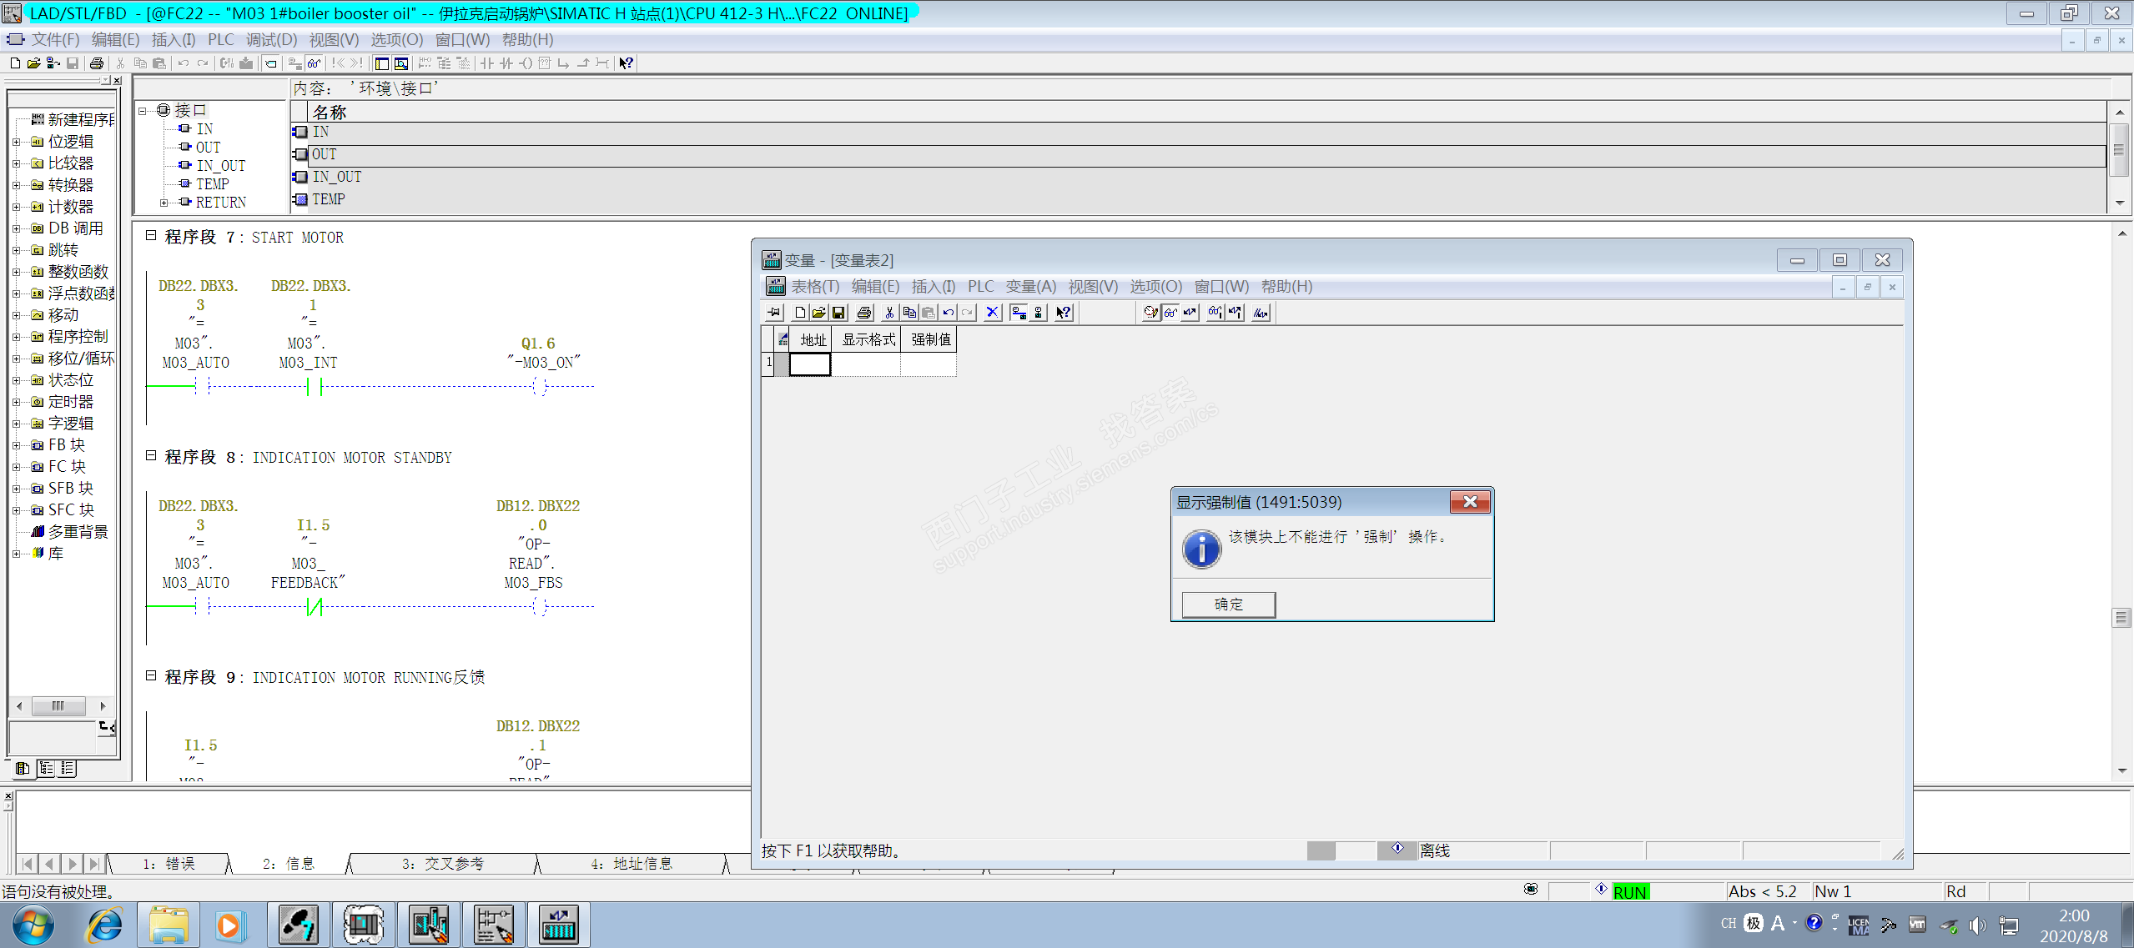Viewport: 2134px width, 948px height.
Task: Open the 调试(D) menu
Action: pos(271,40)
